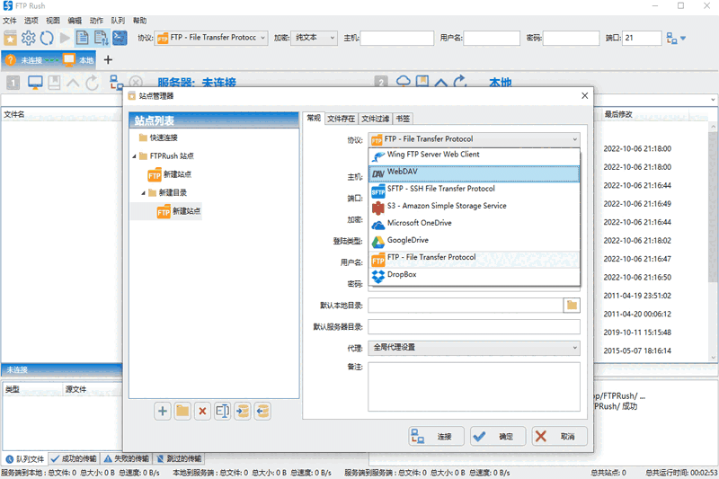Open the proxy dropdown showing 全局代理设置
The height and width of the screenshot is (479, 719).
[x=475, y=348]
